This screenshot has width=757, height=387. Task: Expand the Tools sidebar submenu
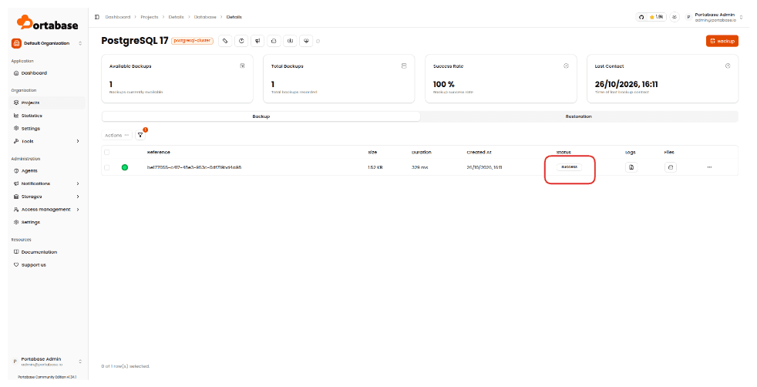pyautogui.click(x=47, y=141)
